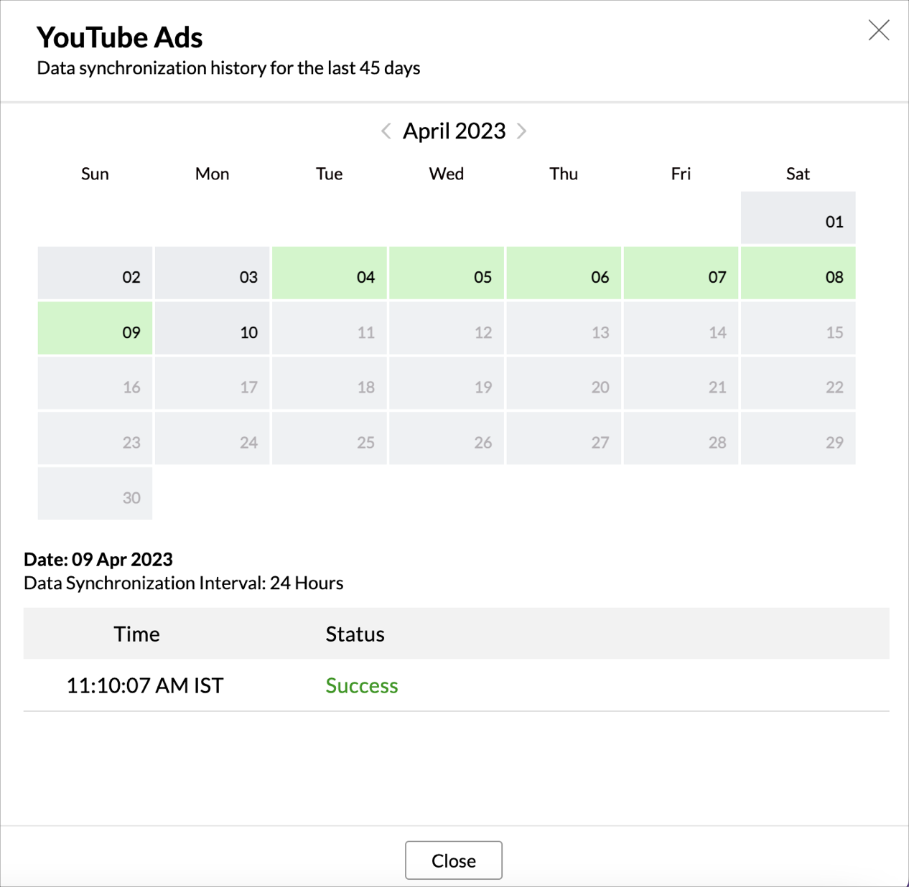909x887 pixels.
Task: Click the Status column header
Action: pyautogui.click(x=355, y=634)
